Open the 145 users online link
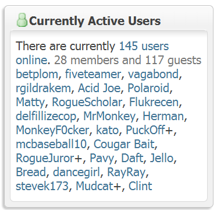Viewport: 217px width, 210px height. click(93, 53)
